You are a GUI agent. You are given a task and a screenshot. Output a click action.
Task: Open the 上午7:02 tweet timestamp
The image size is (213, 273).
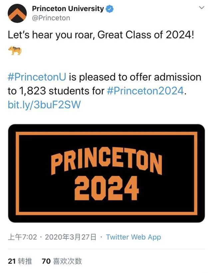coord(22,237)
